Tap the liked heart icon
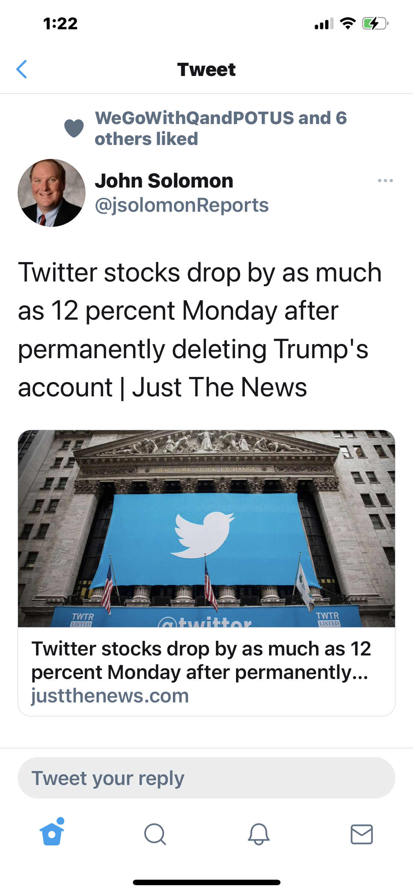This screenshot has height=894, width=413. point(74,128)
